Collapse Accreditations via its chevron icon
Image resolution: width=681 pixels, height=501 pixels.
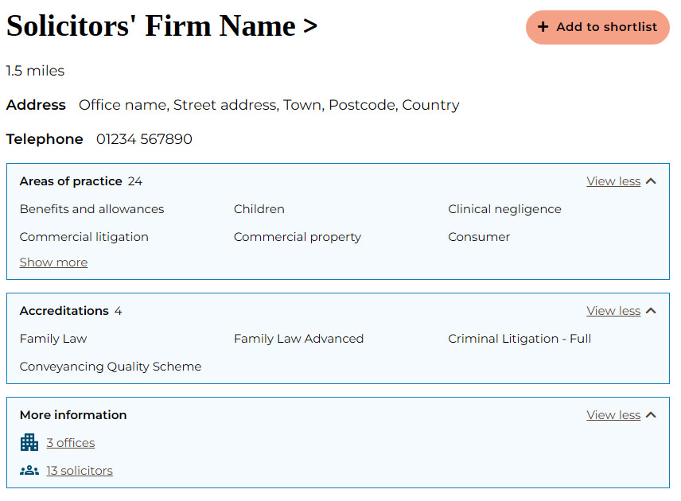651,310
